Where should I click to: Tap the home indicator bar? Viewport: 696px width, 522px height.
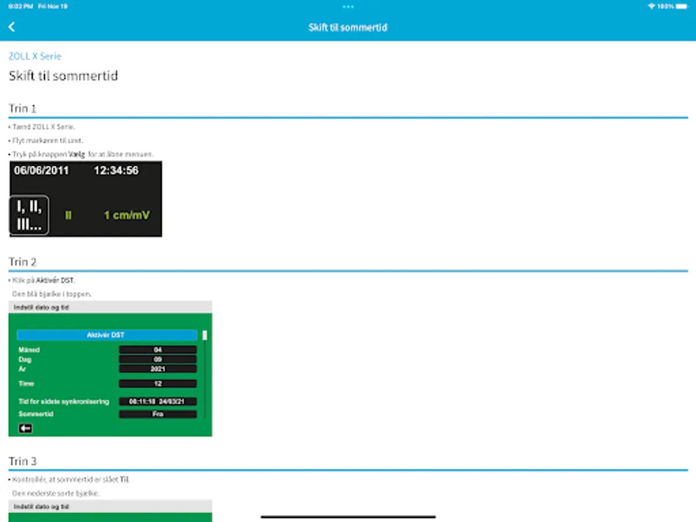coord(348,517)
